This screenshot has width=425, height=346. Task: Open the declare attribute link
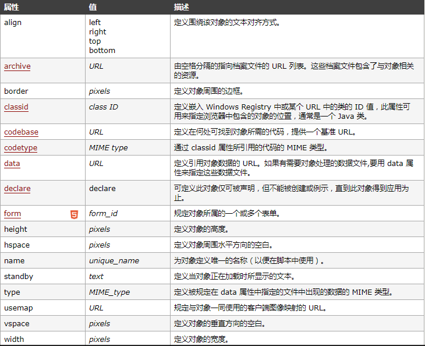click(17, 189)
